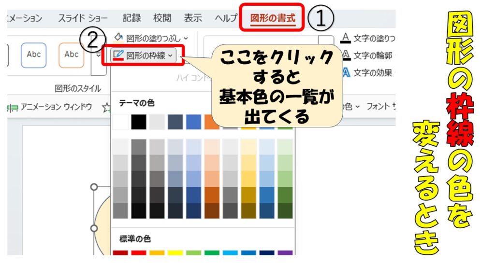Open the 文字の塗りつぶし option
The width and height of the screenshot is (495, 278).
click(x=368, y=38)
